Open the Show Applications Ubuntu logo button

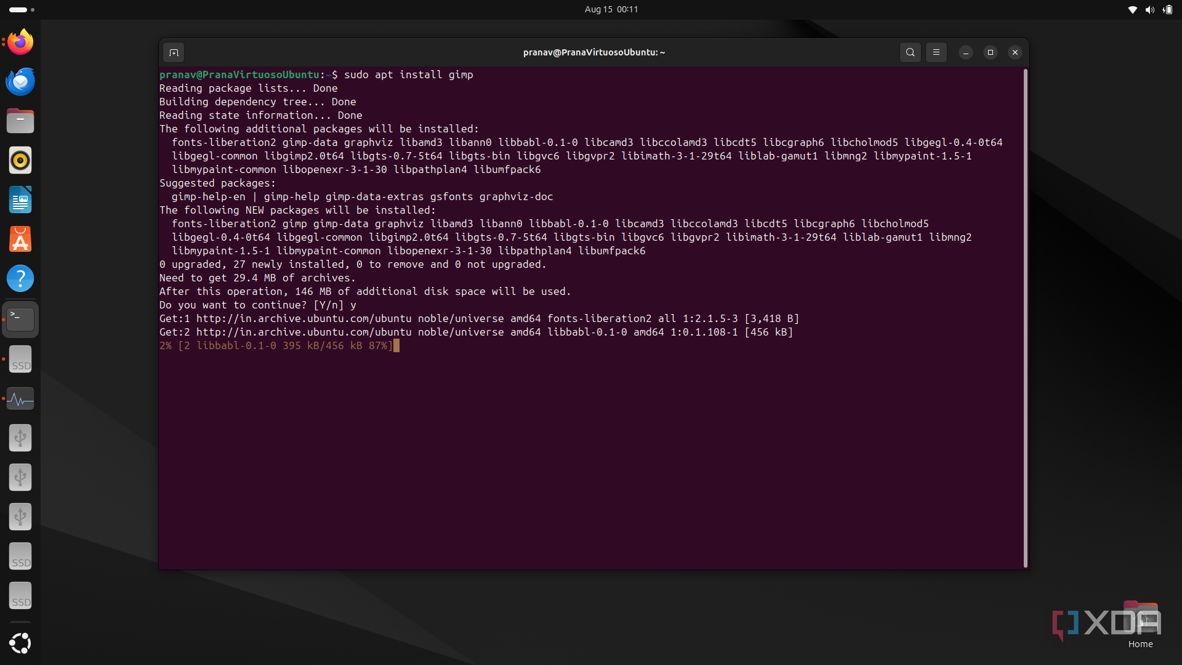point(20,643)
